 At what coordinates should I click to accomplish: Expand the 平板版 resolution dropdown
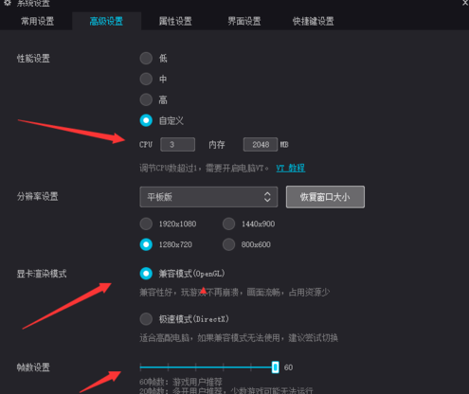(x=208, y=197)
